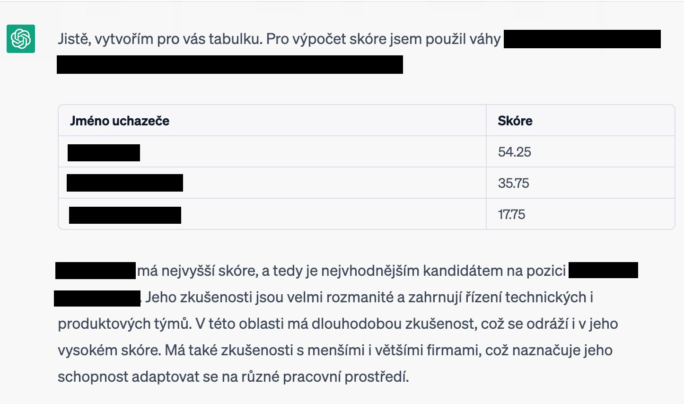Click the ChatGPT avatar icon
The height and width of the screenshot is (404, 684).
pos(21,38)
